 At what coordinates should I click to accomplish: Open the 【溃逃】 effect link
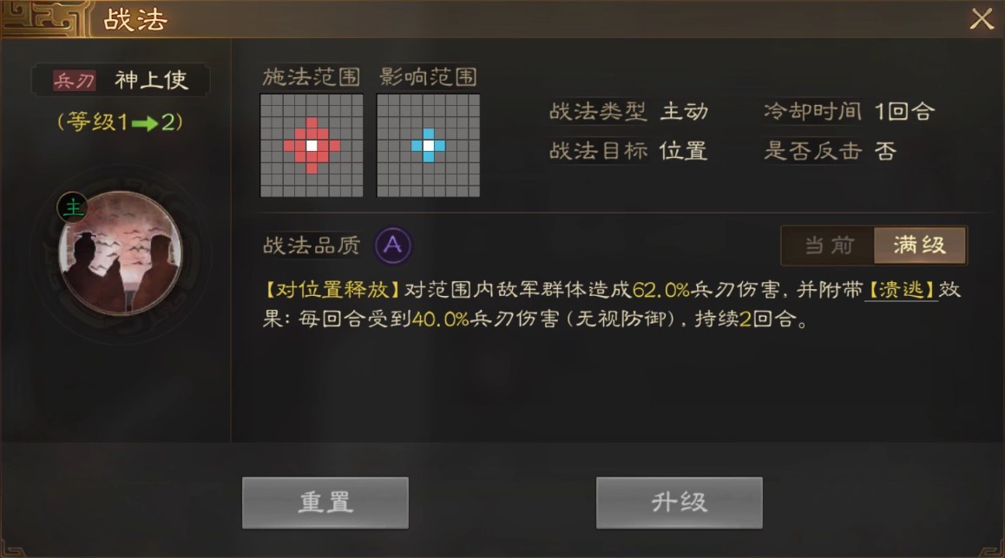click(x=901, y=290)
